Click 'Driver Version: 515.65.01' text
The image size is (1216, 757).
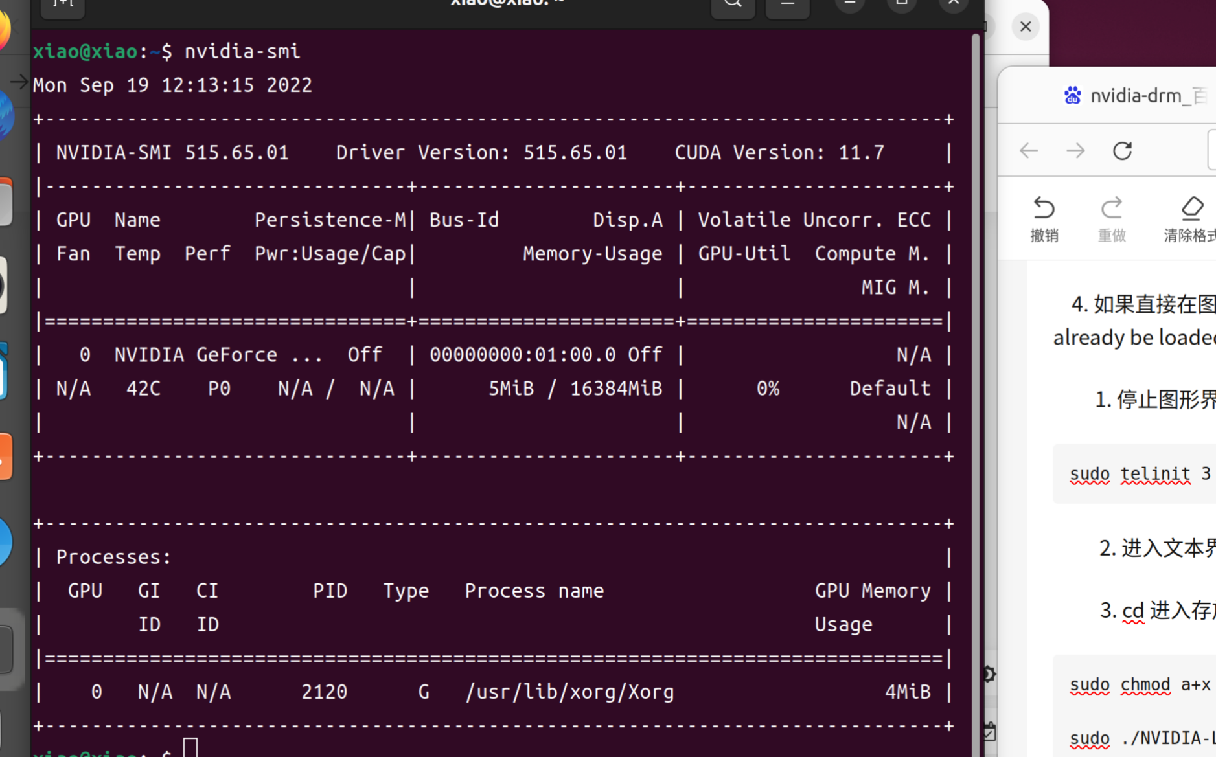click(x=481, y=152)
